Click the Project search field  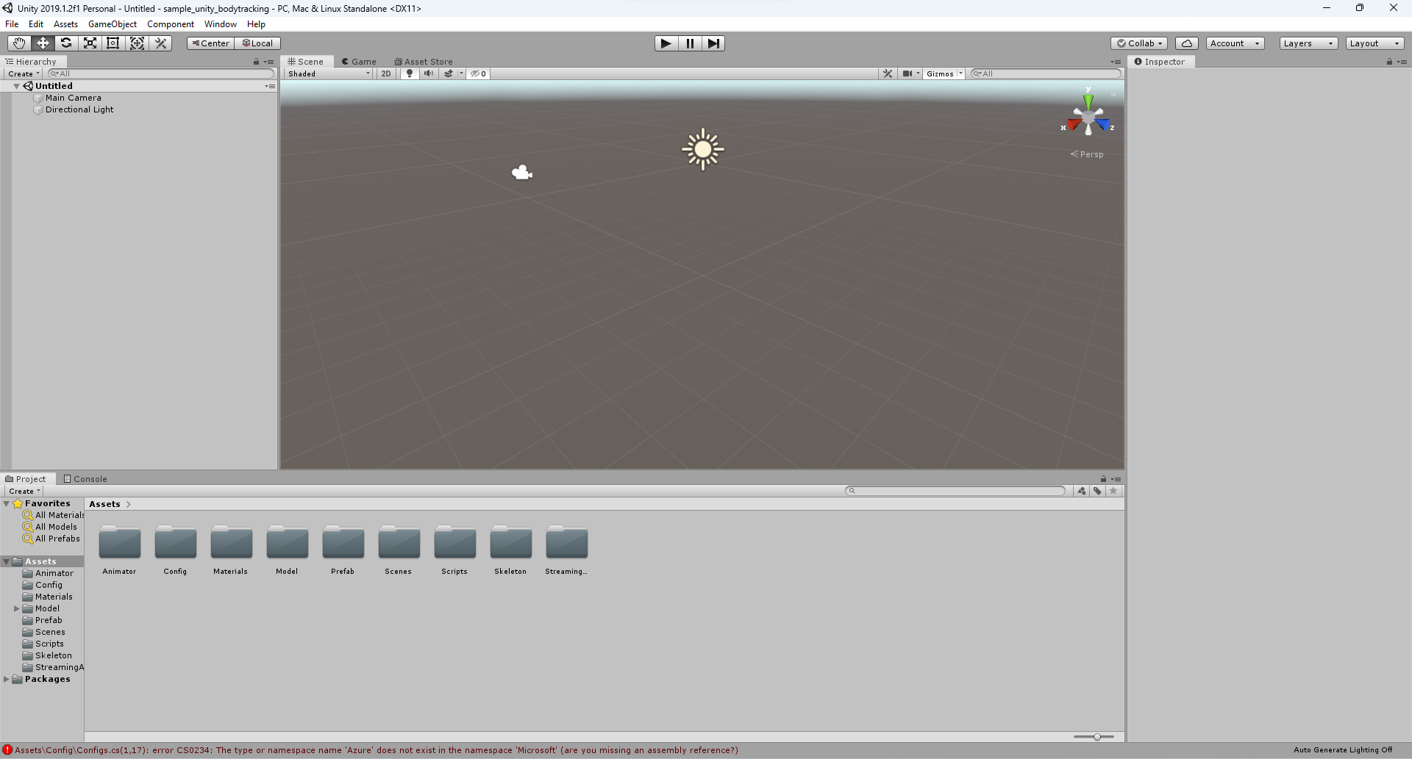(955, 491)
